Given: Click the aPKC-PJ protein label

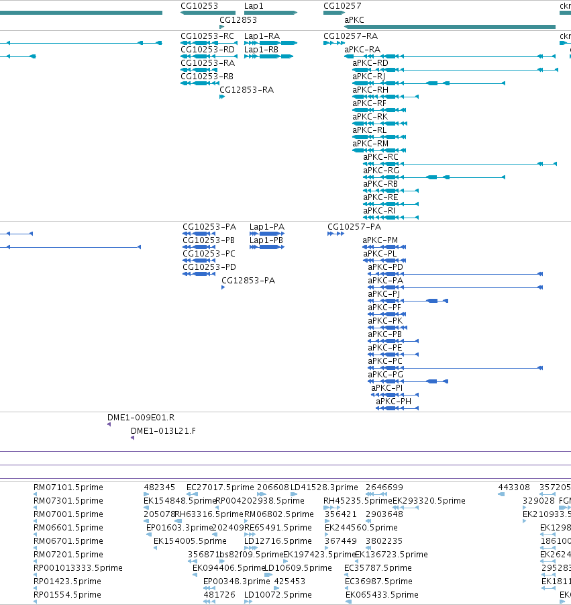Looking at the screenshot, I should pyautogui.click(x=384, y=294).
